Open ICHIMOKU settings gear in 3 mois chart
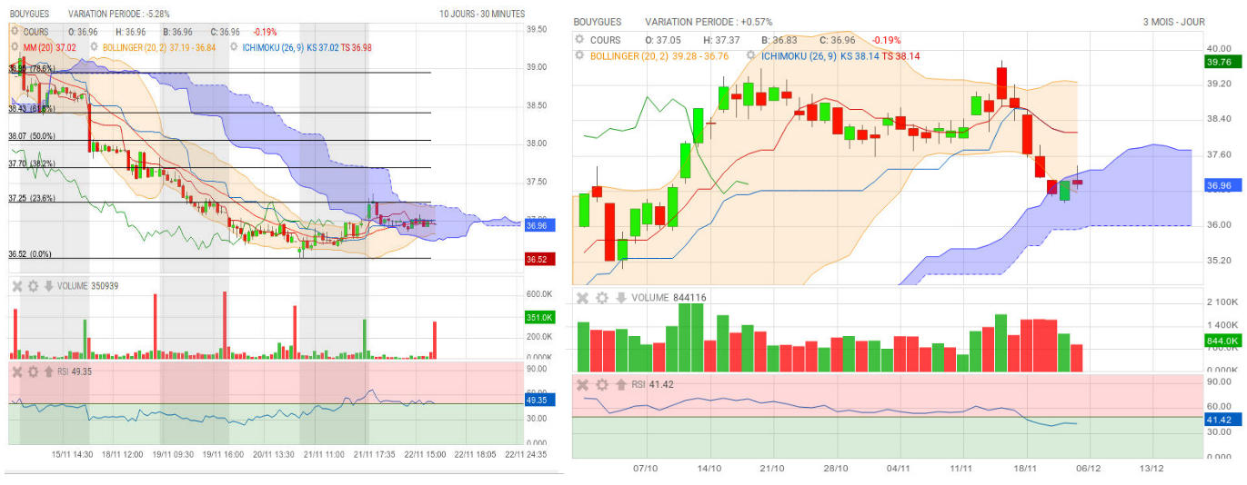The width and height of the screenshot is (1247, 485). tap(751, 55)
